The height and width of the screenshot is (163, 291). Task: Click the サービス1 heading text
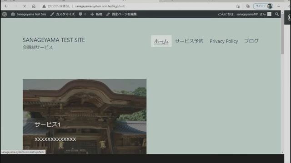(47, 125)
